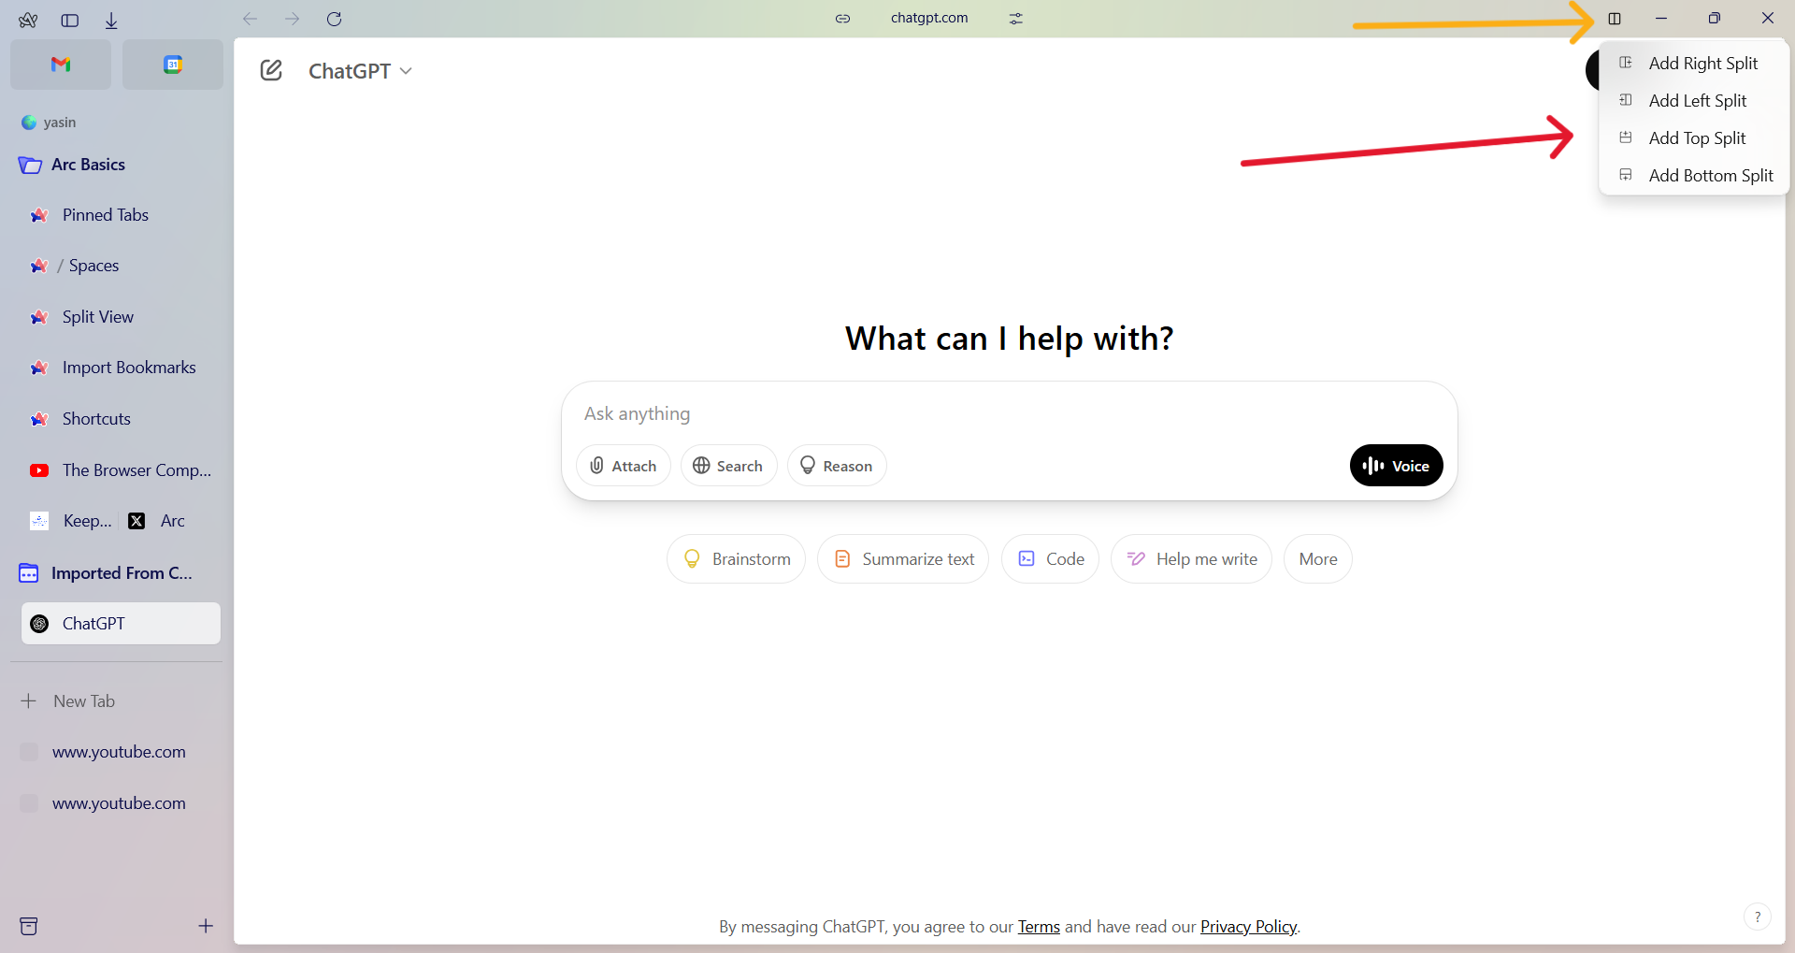Reload the page with the refresh icon
The image size is (1795, 953).
pyautogui.click(x=335, y=19)
